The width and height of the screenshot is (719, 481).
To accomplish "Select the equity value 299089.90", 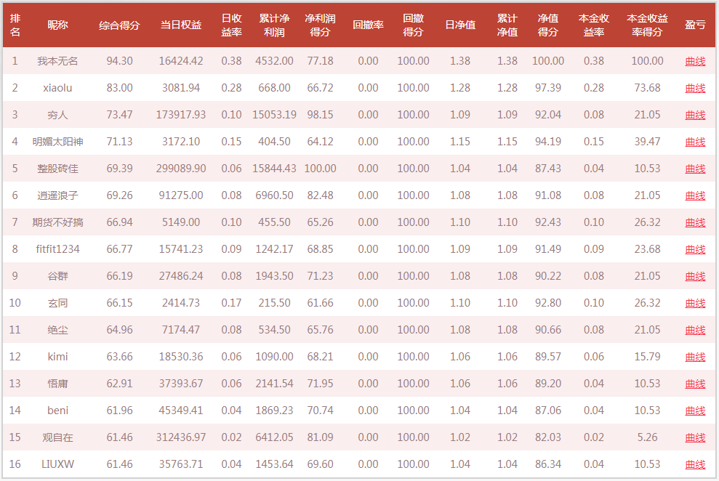I will coord(181,169).
